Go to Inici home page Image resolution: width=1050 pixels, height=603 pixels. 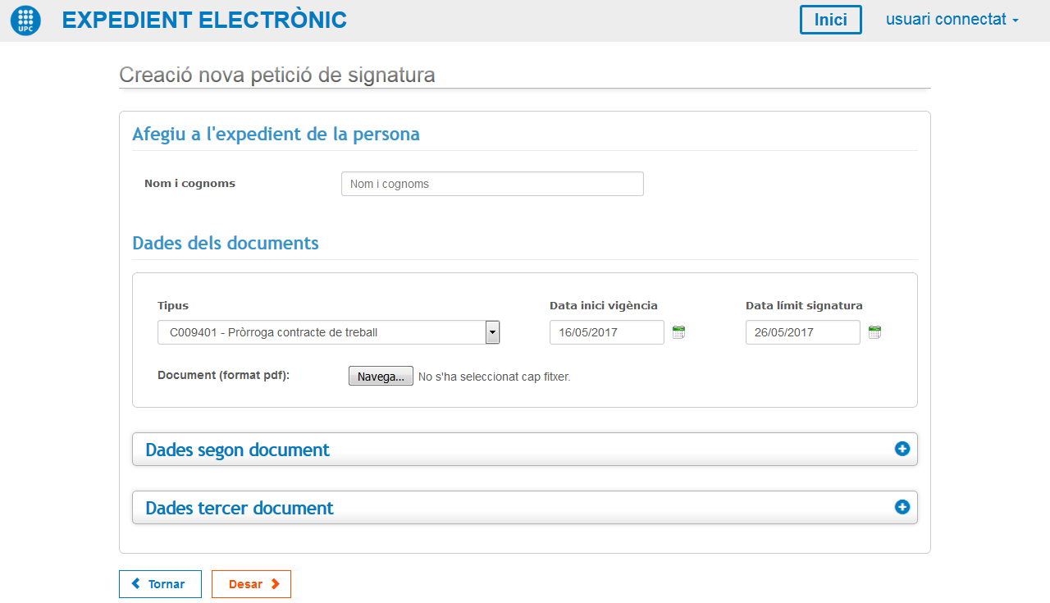830,20
